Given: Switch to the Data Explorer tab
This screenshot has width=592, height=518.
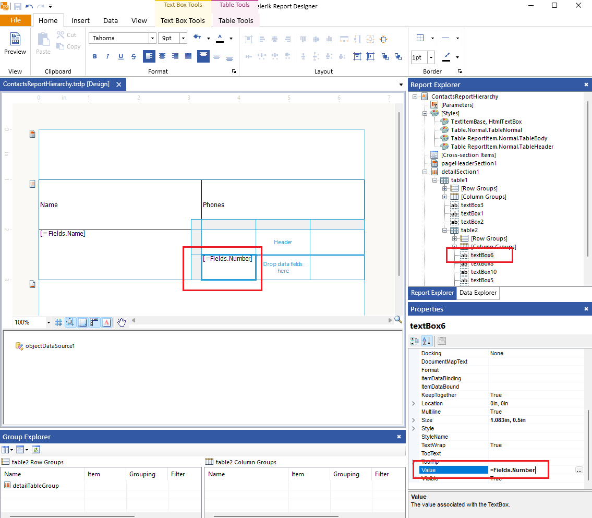Looking at the screenshot, I should pyautogui.click(x=478, y=293).
